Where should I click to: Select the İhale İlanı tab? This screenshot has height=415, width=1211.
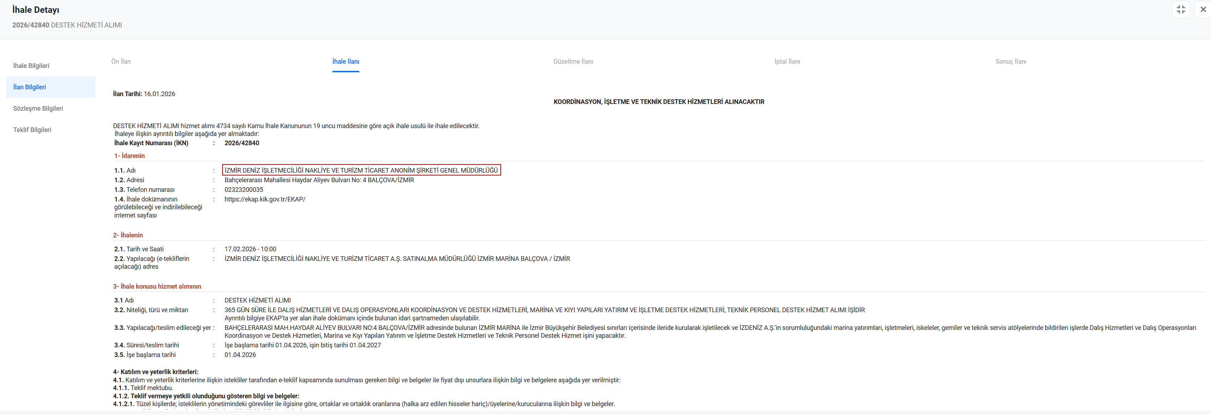[x=346, y=62]
